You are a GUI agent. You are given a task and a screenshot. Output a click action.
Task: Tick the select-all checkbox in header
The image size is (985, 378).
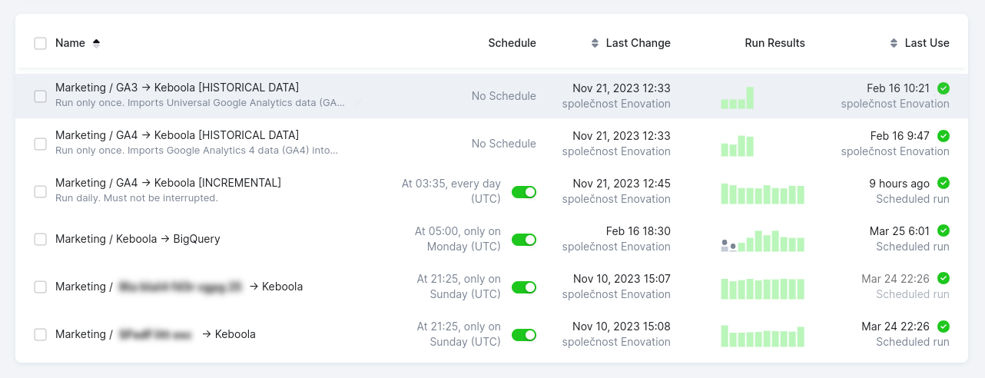tap(41, 43)
